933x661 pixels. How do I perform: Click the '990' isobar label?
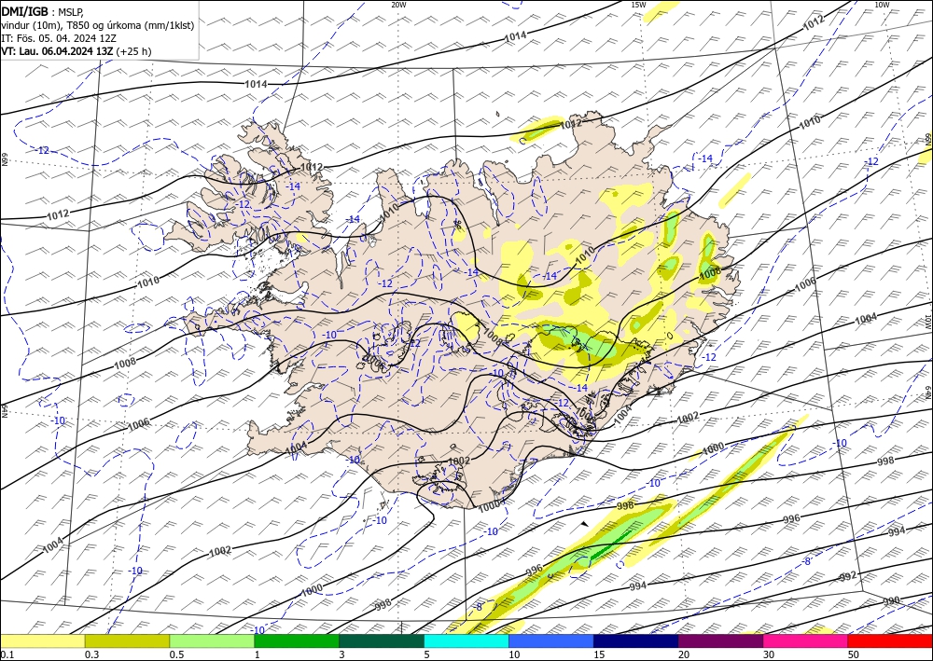pos(891,601)
